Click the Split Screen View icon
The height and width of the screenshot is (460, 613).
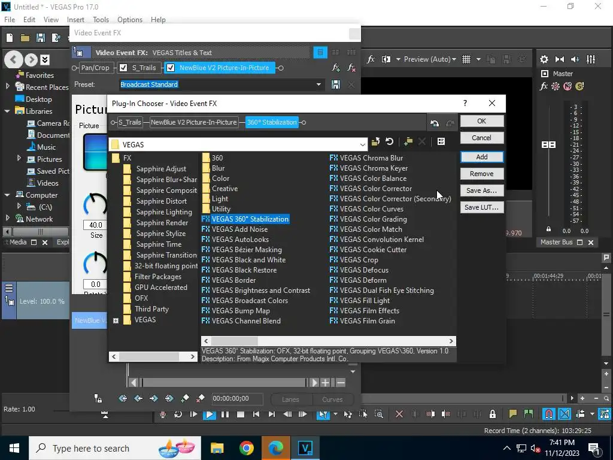coord(386,59)
